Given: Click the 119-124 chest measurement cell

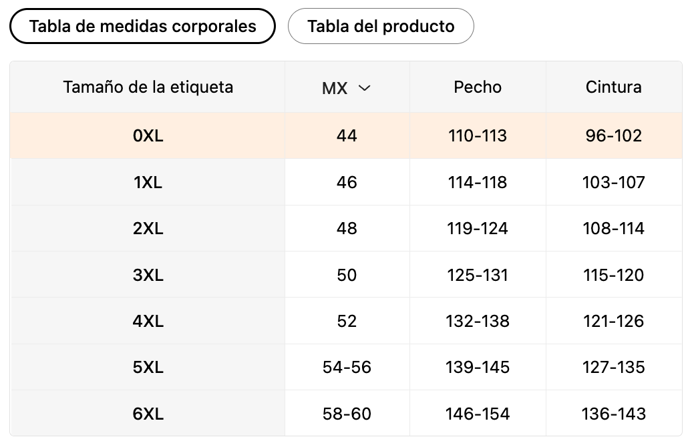Looking at the screenshot, I should tap(478, 229).
